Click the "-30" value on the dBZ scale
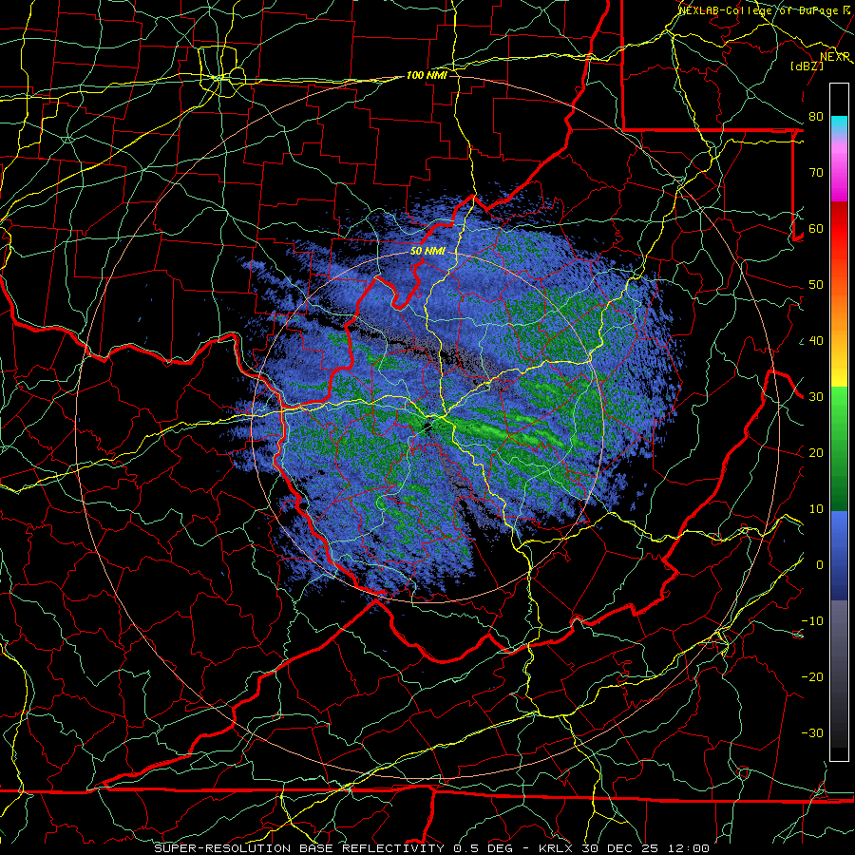The image size is (855, 855). tap(812, 733)
